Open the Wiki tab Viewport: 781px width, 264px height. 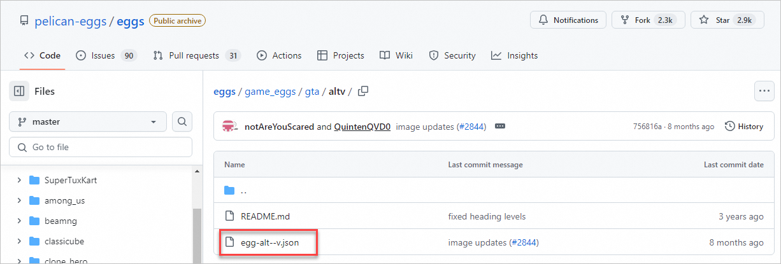tap(396, 55)
